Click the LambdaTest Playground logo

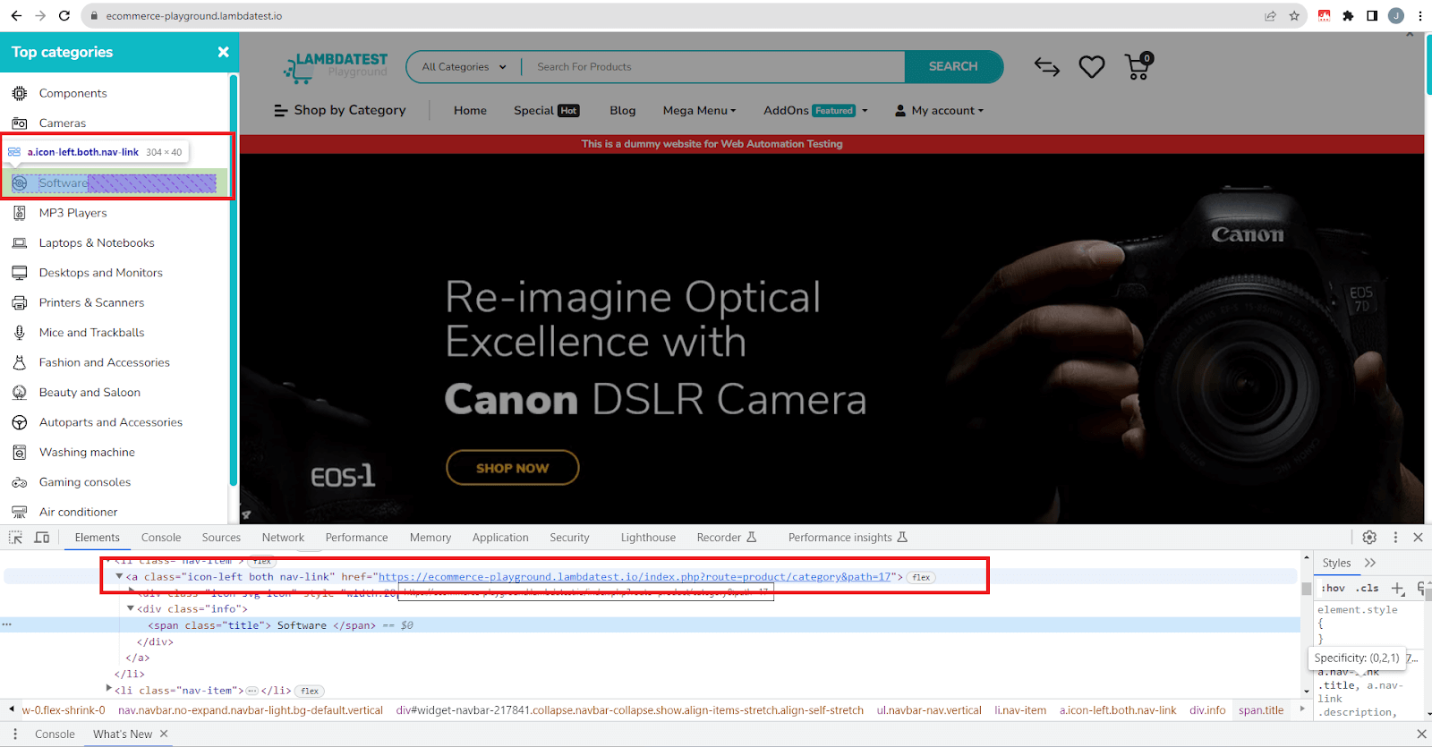[337, 67]
